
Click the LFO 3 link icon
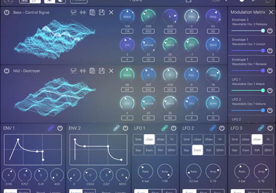point(261,128)
